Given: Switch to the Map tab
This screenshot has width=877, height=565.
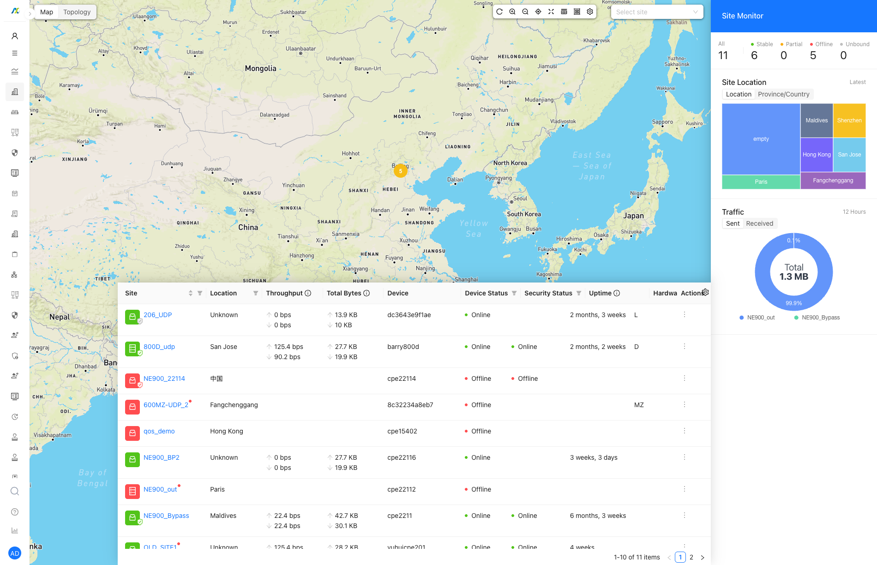Looking at the screenshot, I should coord(47,12).
